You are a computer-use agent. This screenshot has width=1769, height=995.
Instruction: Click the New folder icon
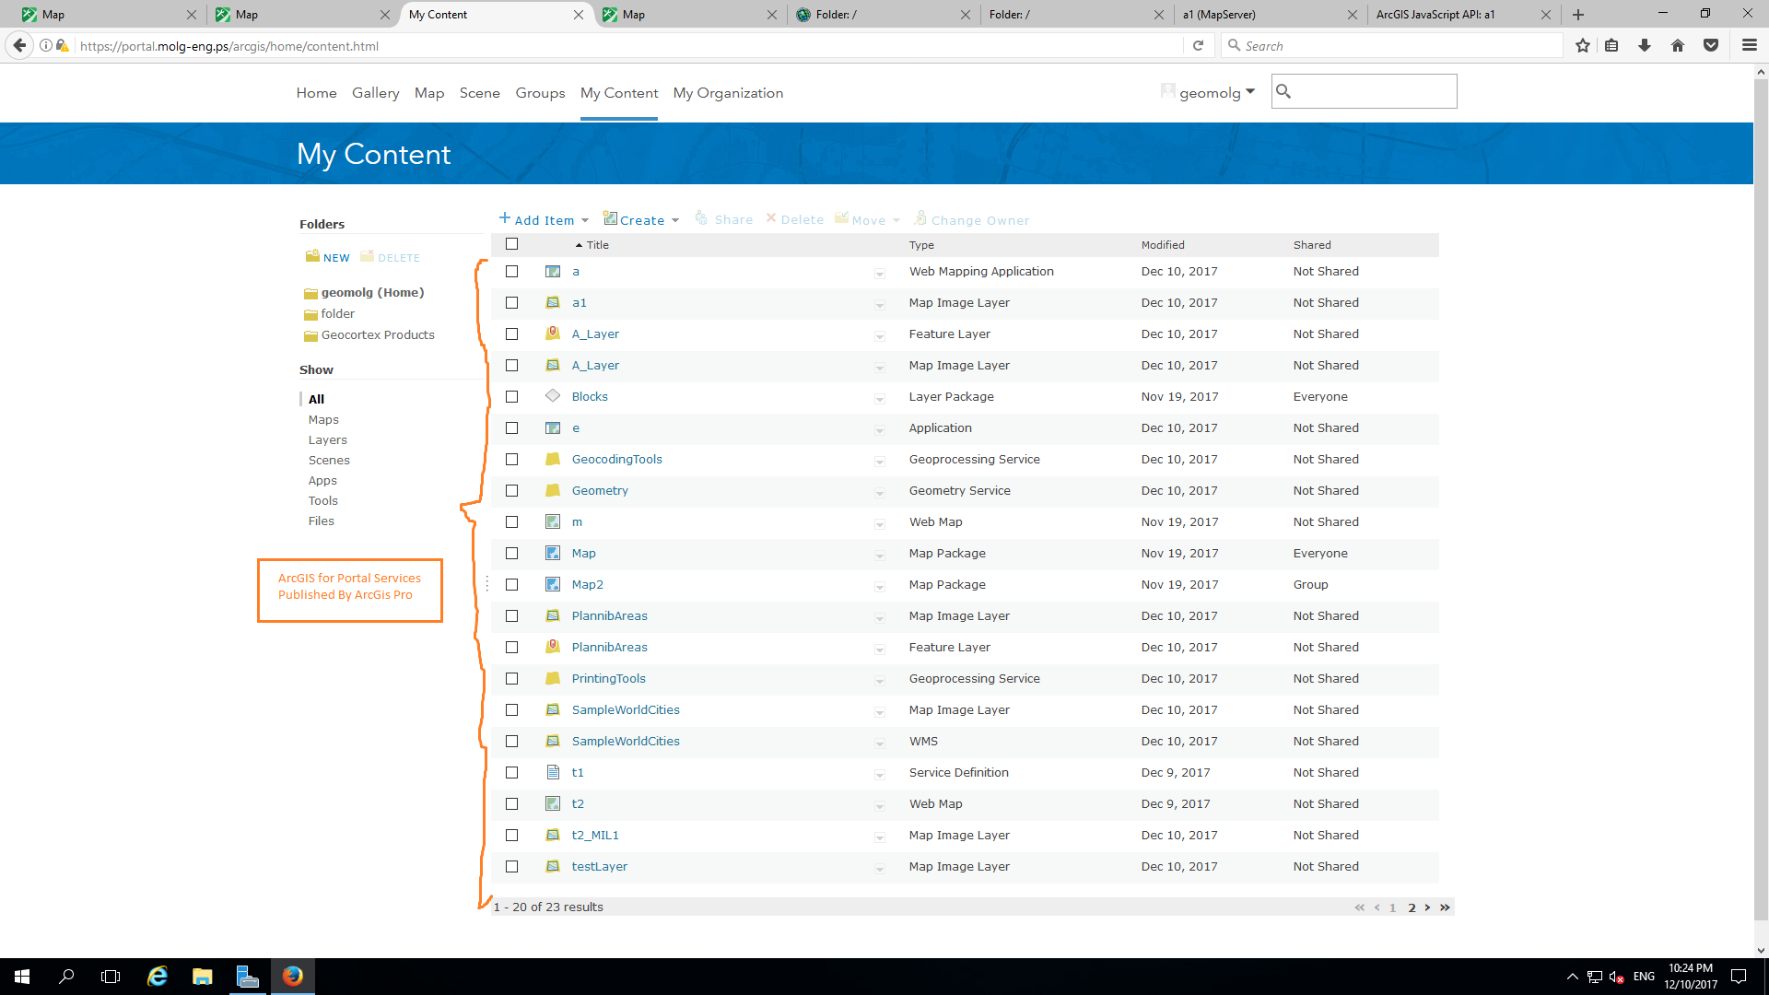click(312, 256)
